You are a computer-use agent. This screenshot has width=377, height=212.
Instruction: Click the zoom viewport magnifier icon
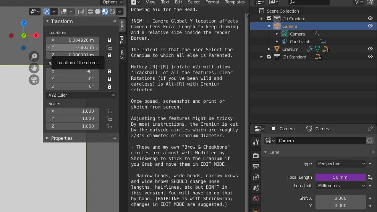tap(34, 56)
